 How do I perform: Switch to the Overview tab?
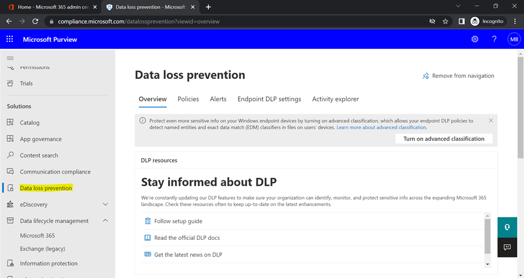(x=153, y=99)
